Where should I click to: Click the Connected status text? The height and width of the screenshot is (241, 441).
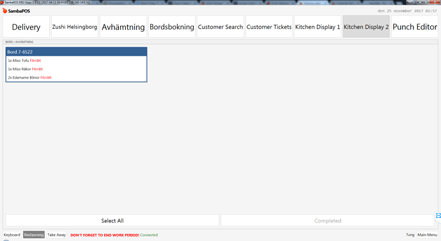(149, 235)
